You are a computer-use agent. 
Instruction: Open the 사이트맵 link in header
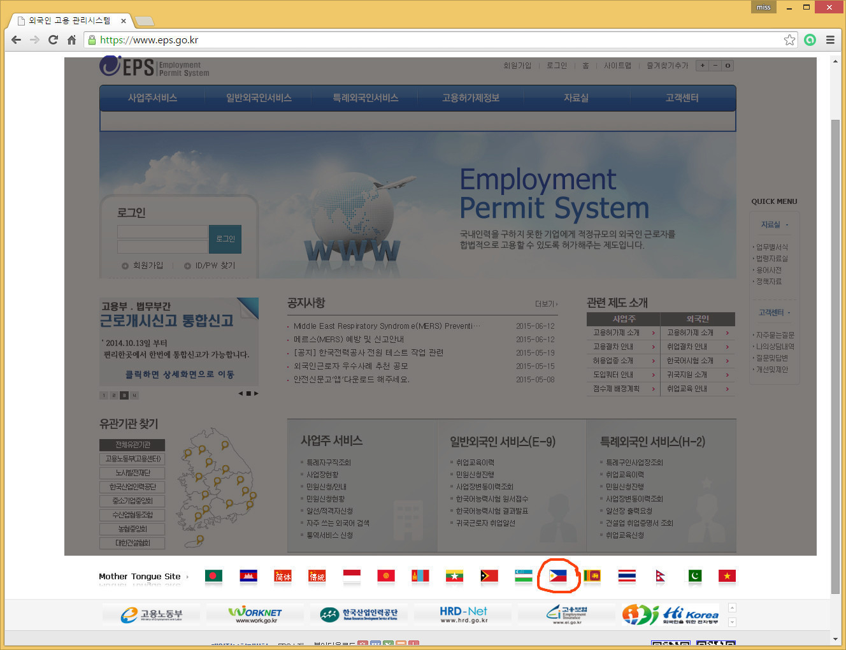pyautogui.click(x=617, y=66)
